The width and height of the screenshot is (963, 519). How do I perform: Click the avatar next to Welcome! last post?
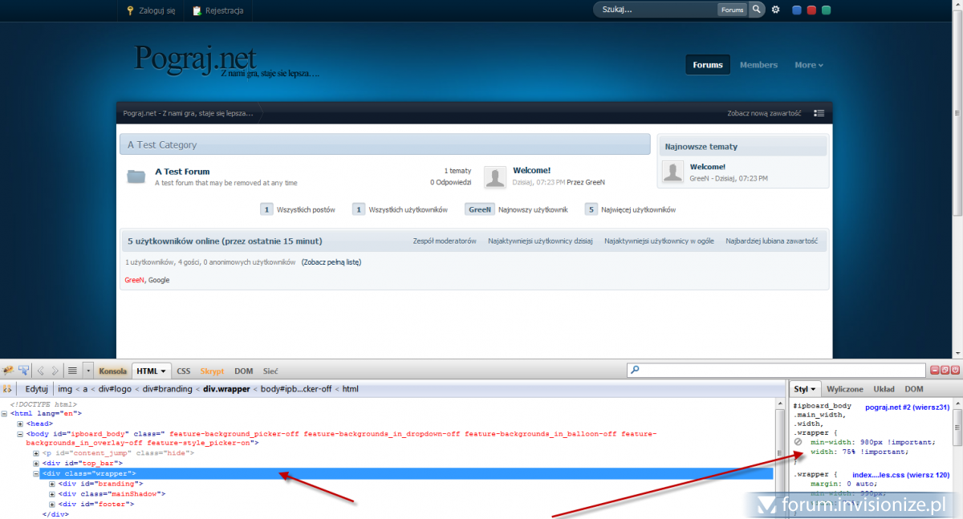coord(495,177)
